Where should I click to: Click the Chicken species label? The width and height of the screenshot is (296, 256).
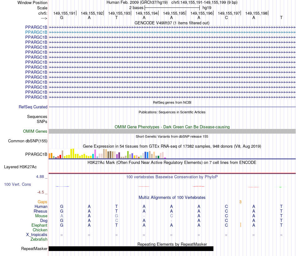(40, 230)
